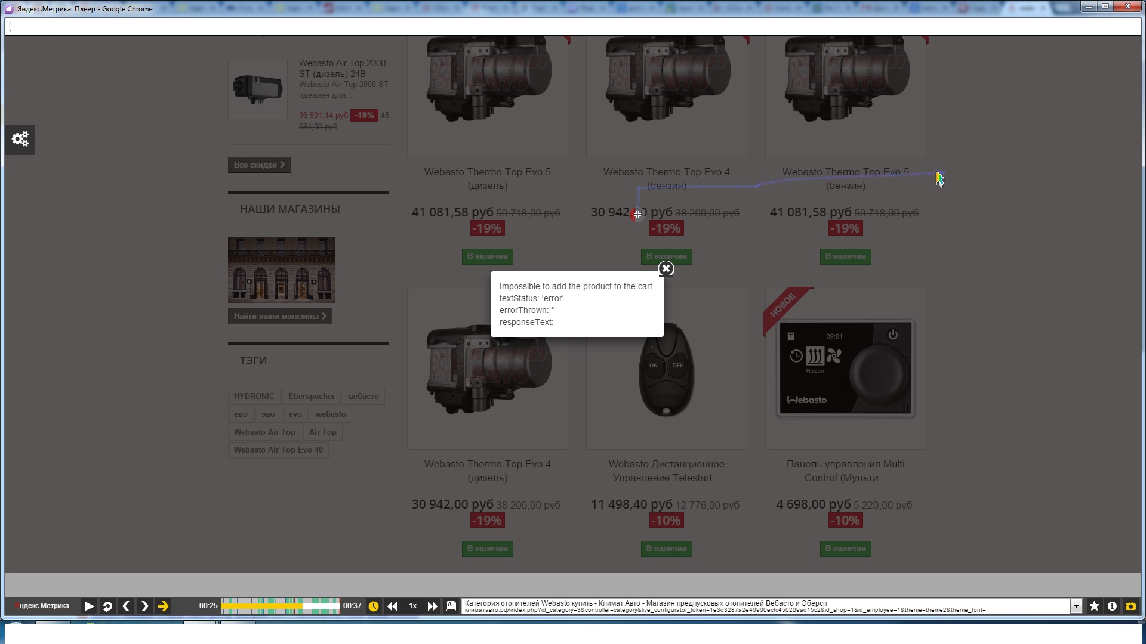
Task: Expand the visited pages dropdown arrow
Action: (1076, 606)
